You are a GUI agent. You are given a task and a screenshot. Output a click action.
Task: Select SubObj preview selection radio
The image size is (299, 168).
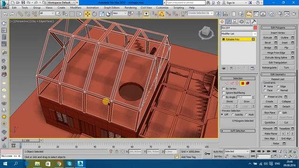click(233, 115)
